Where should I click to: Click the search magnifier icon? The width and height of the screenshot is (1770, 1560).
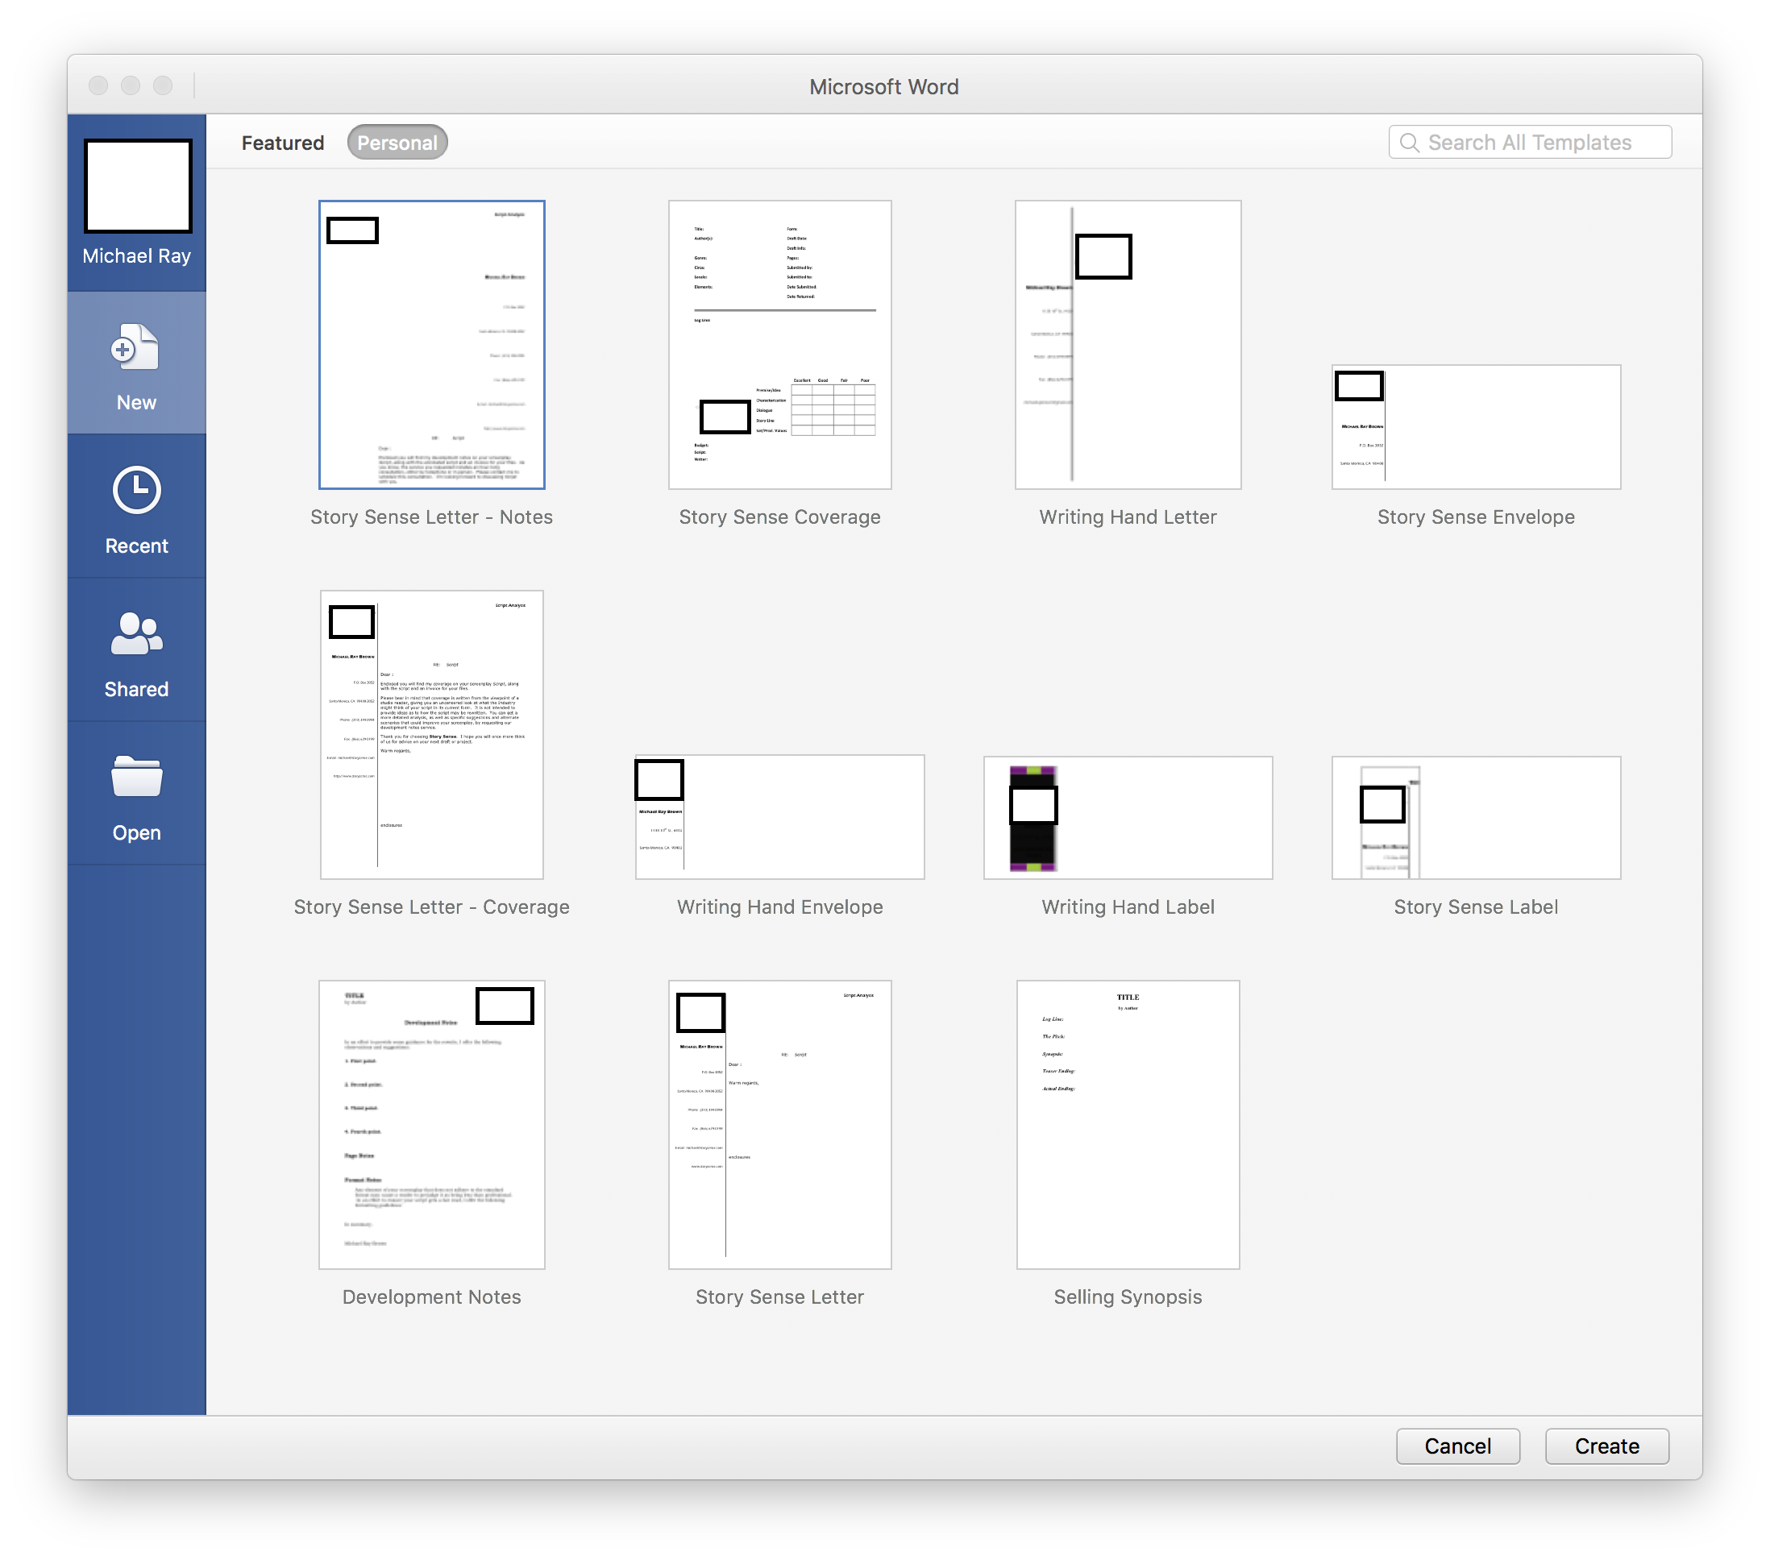tap(1409, 143)
